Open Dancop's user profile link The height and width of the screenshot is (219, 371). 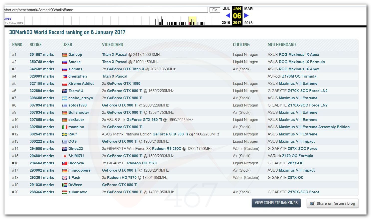point(75,55)
